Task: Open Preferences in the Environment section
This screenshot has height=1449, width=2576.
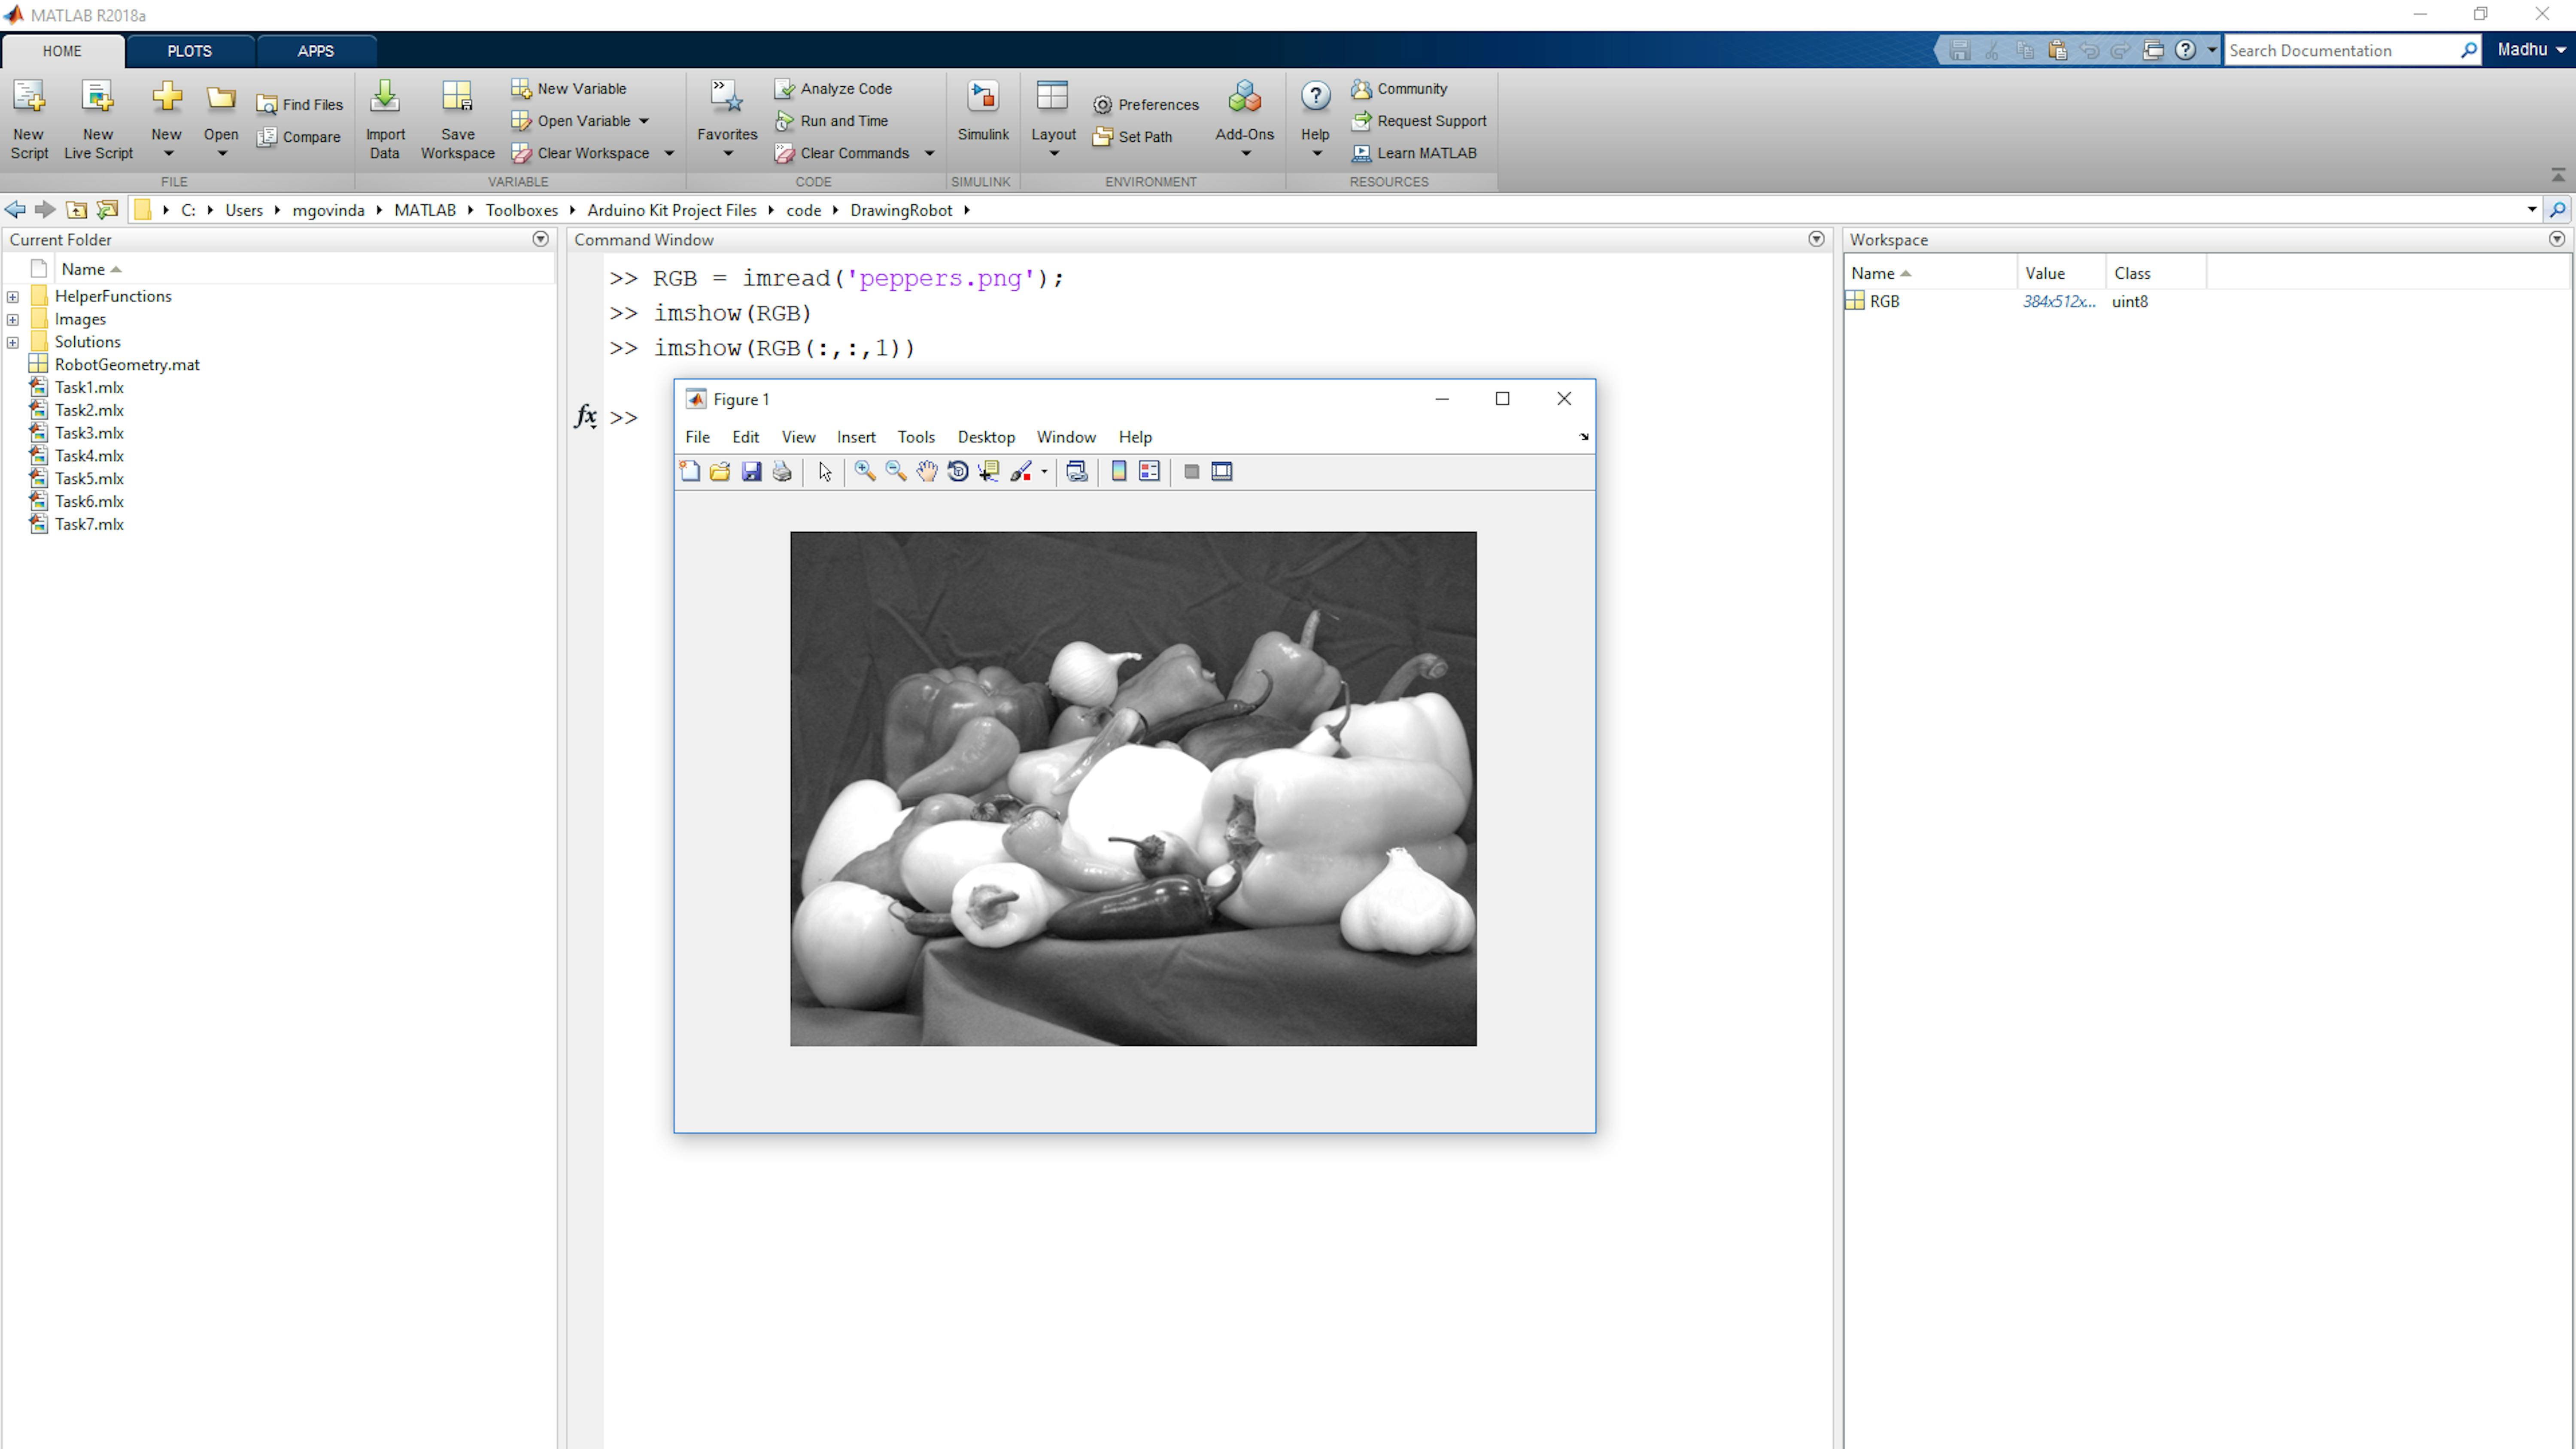Action: [x=1146, y=105]
